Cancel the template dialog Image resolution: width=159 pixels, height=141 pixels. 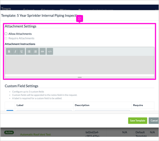154,121
